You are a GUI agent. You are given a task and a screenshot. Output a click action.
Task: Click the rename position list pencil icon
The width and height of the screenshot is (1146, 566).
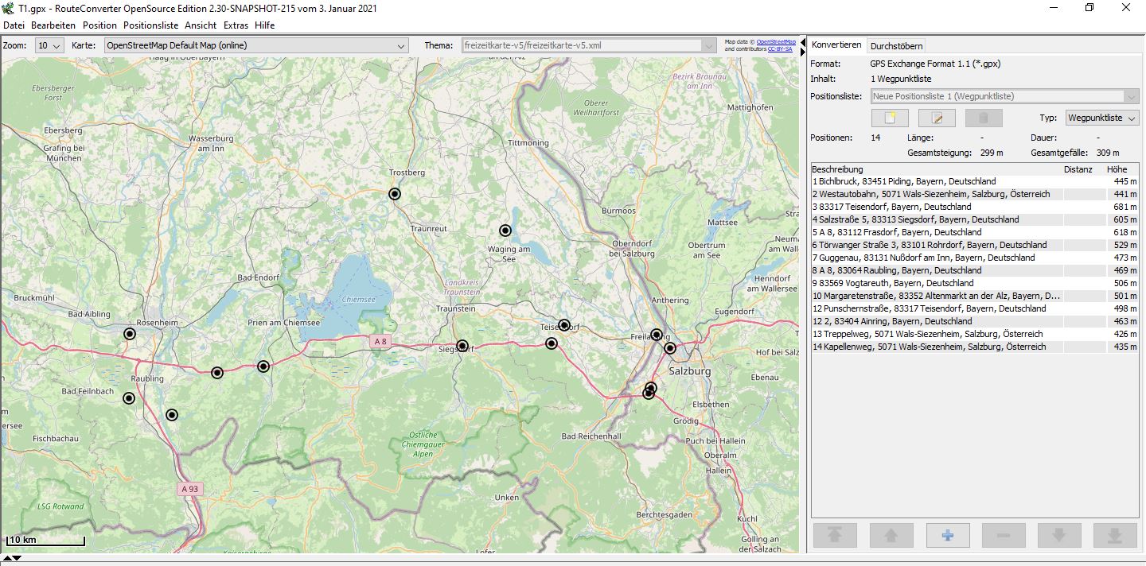coord(937,118)
